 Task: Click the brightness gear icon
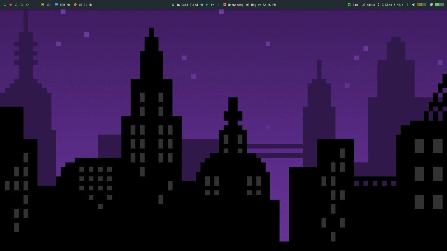pyautogui.click(x=431, y=5)
